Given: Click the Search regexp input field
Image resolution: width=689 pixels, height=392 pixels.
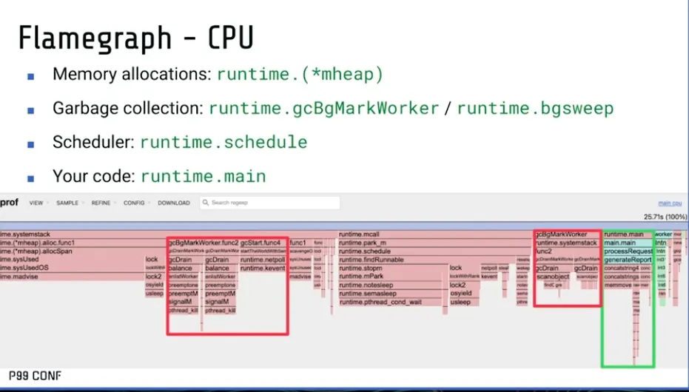Looking at the screenshot, I should click(x=274, y=203).
